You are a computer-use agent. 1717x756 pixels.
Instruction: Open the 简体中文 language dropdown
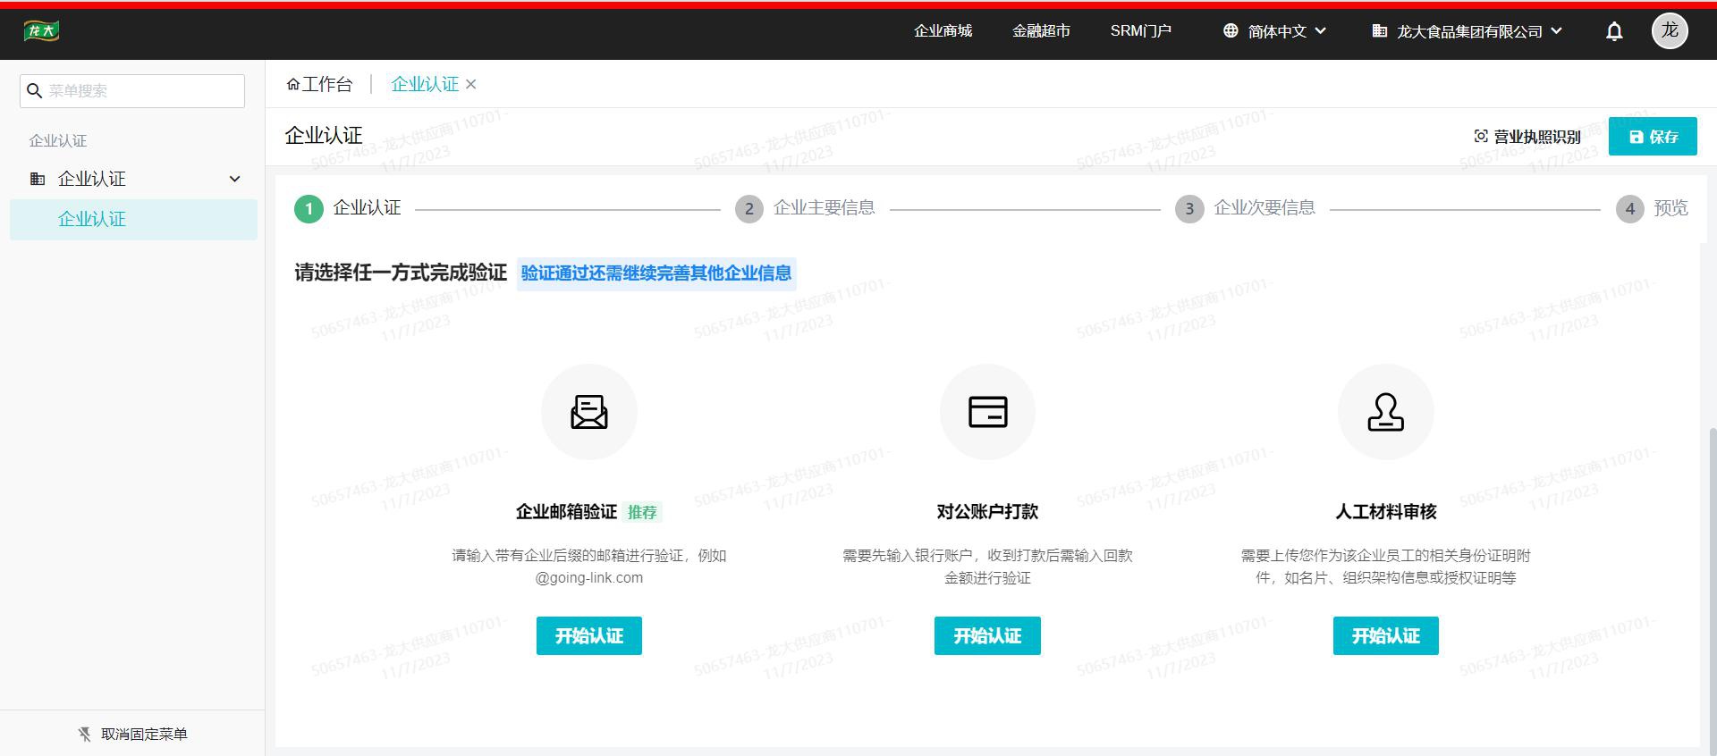(x=1274, y=31)
